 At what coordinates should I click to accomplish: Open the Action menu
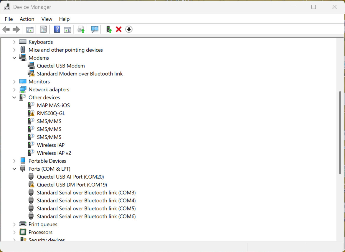coord(27,19)
